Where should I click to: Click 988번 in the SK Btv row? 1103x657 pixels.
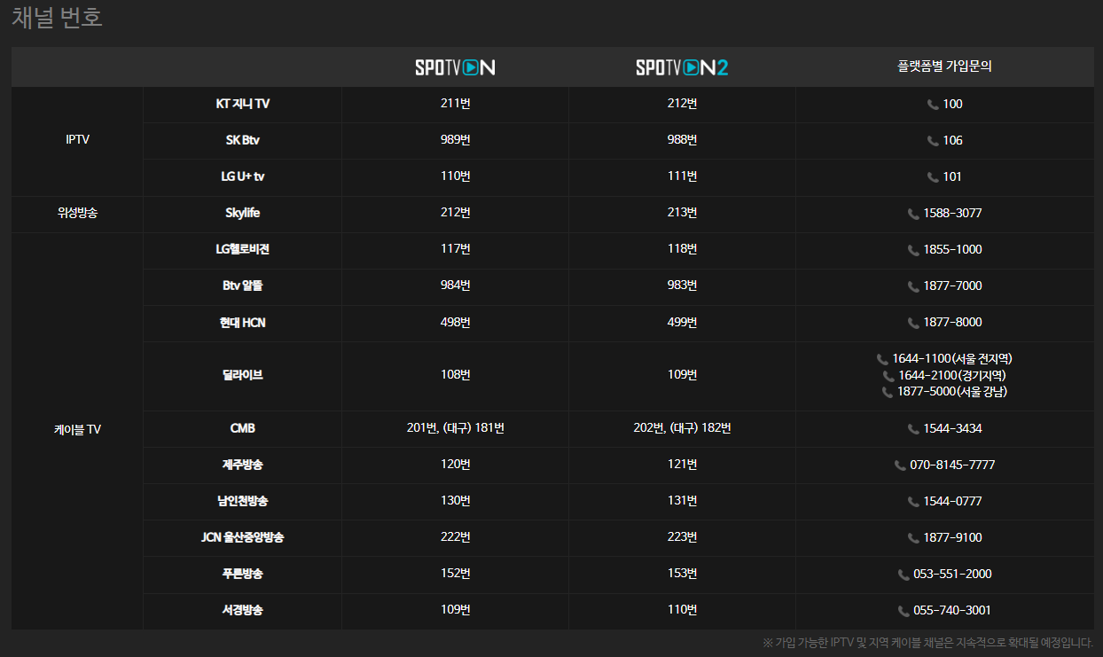pos(683,140)
